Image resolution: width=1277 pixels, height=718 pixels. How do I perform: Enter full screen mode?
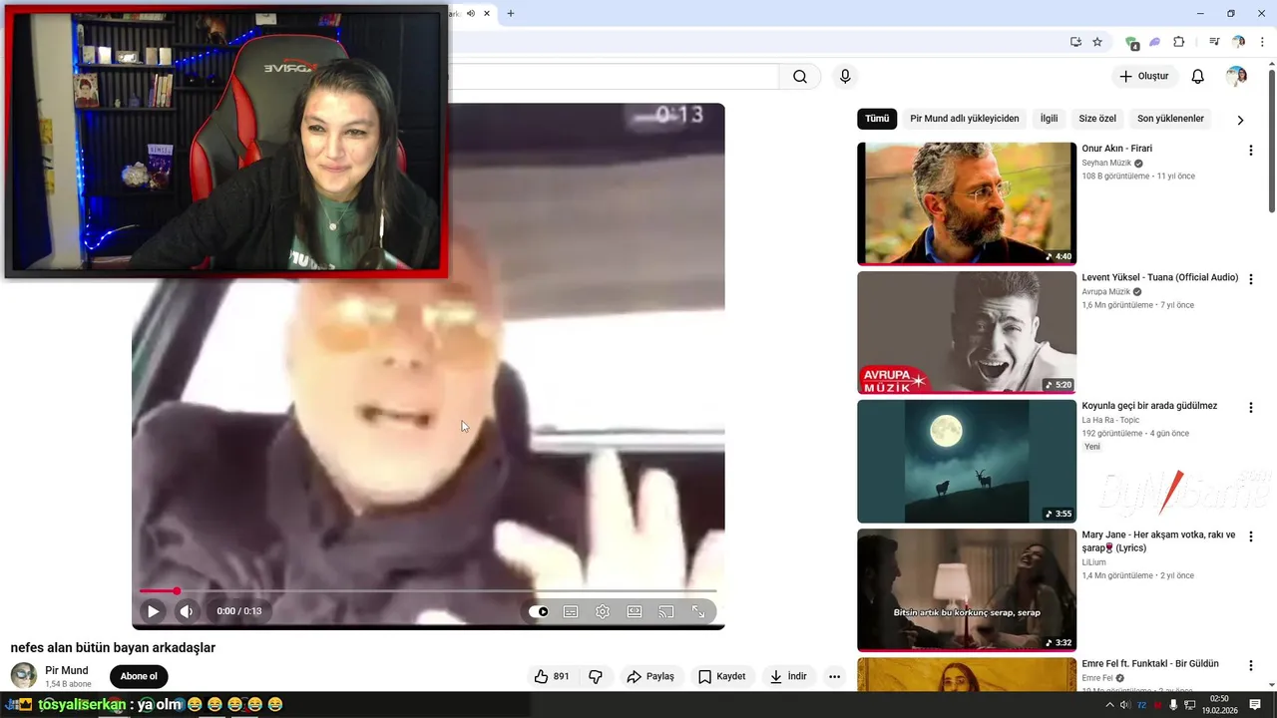[698, 611]
